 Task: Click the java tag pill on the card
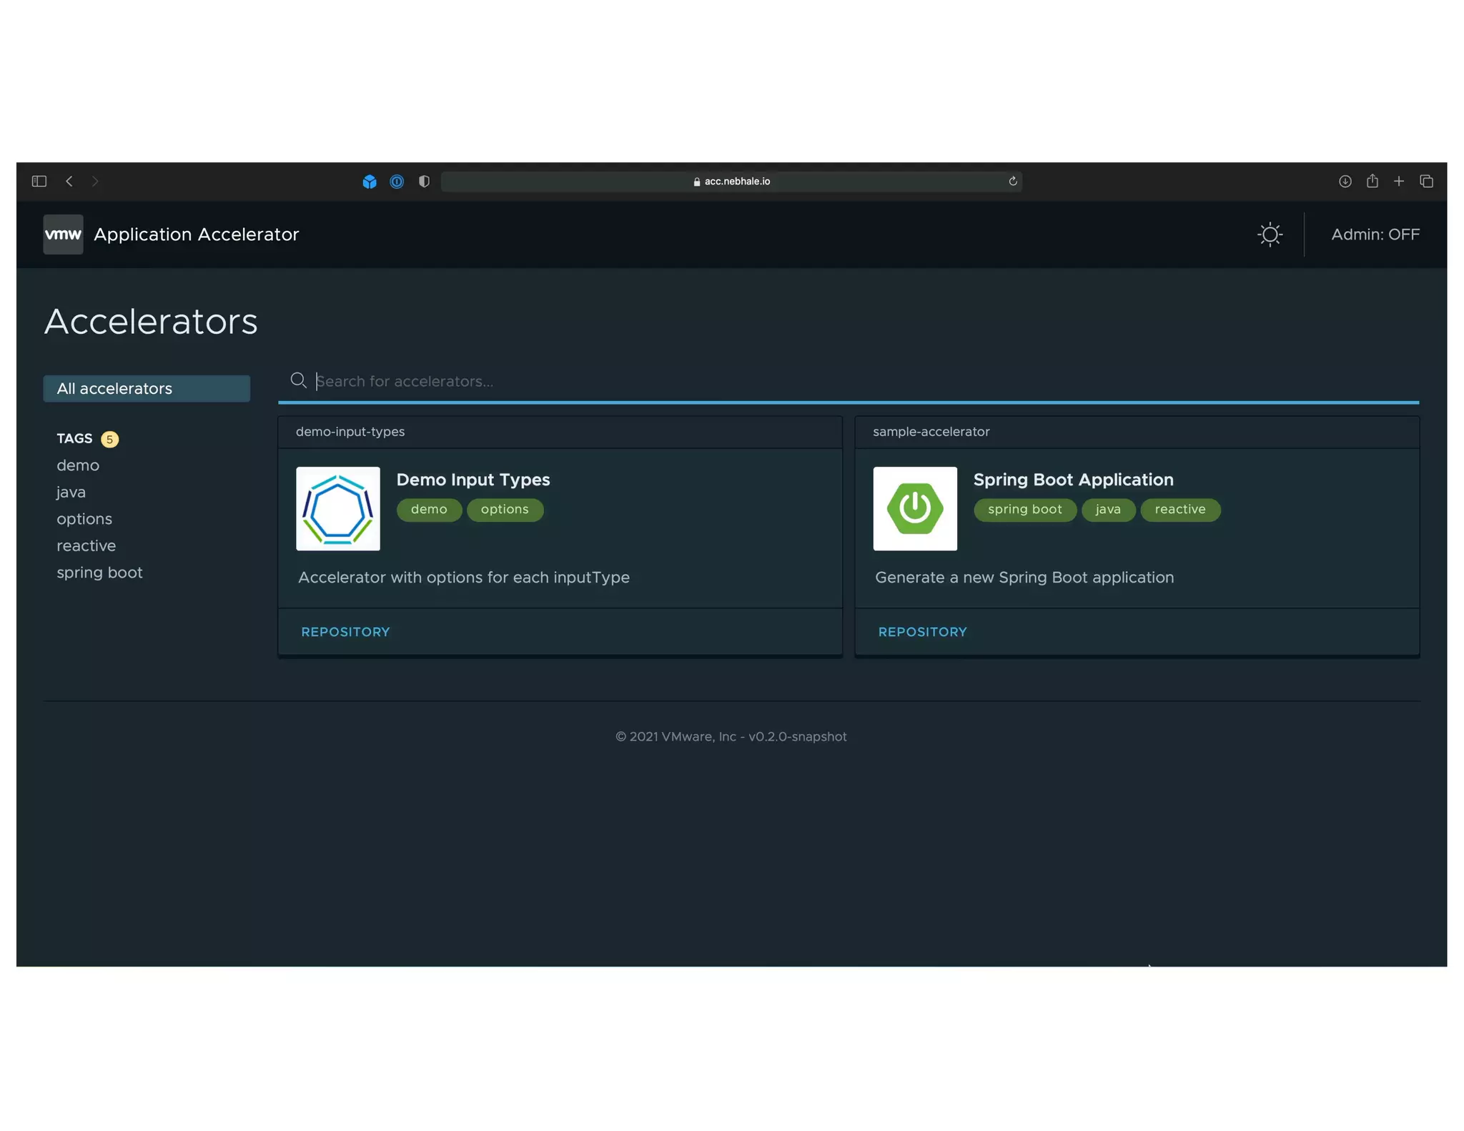point(1108,510)
